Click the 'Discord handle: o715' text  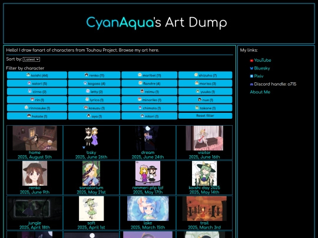coord(275,84)
